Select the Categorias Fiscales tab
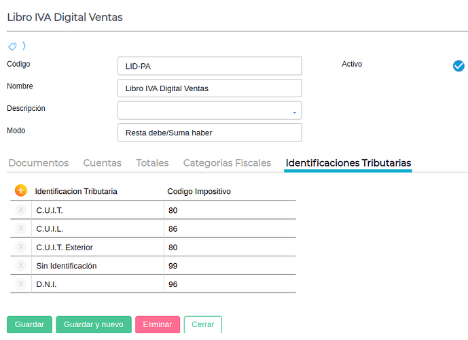The height and width of the screenshot is (340, 468). tap(227, 163)
